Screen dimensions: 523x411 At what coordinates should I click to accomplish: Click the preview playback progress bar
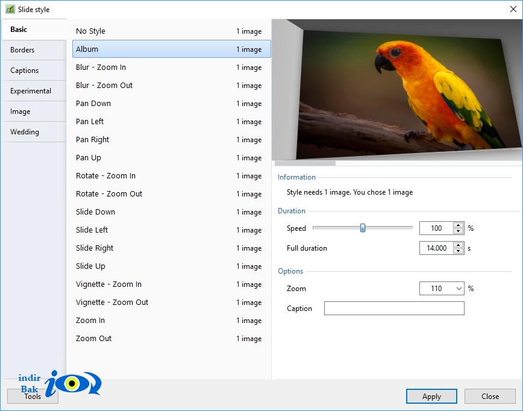click(397, 163)
